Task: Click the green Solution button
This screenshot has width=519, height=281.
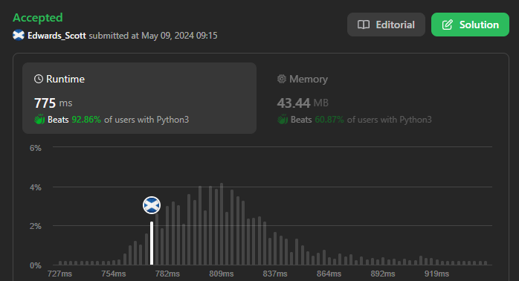Action: coord(470,25)
